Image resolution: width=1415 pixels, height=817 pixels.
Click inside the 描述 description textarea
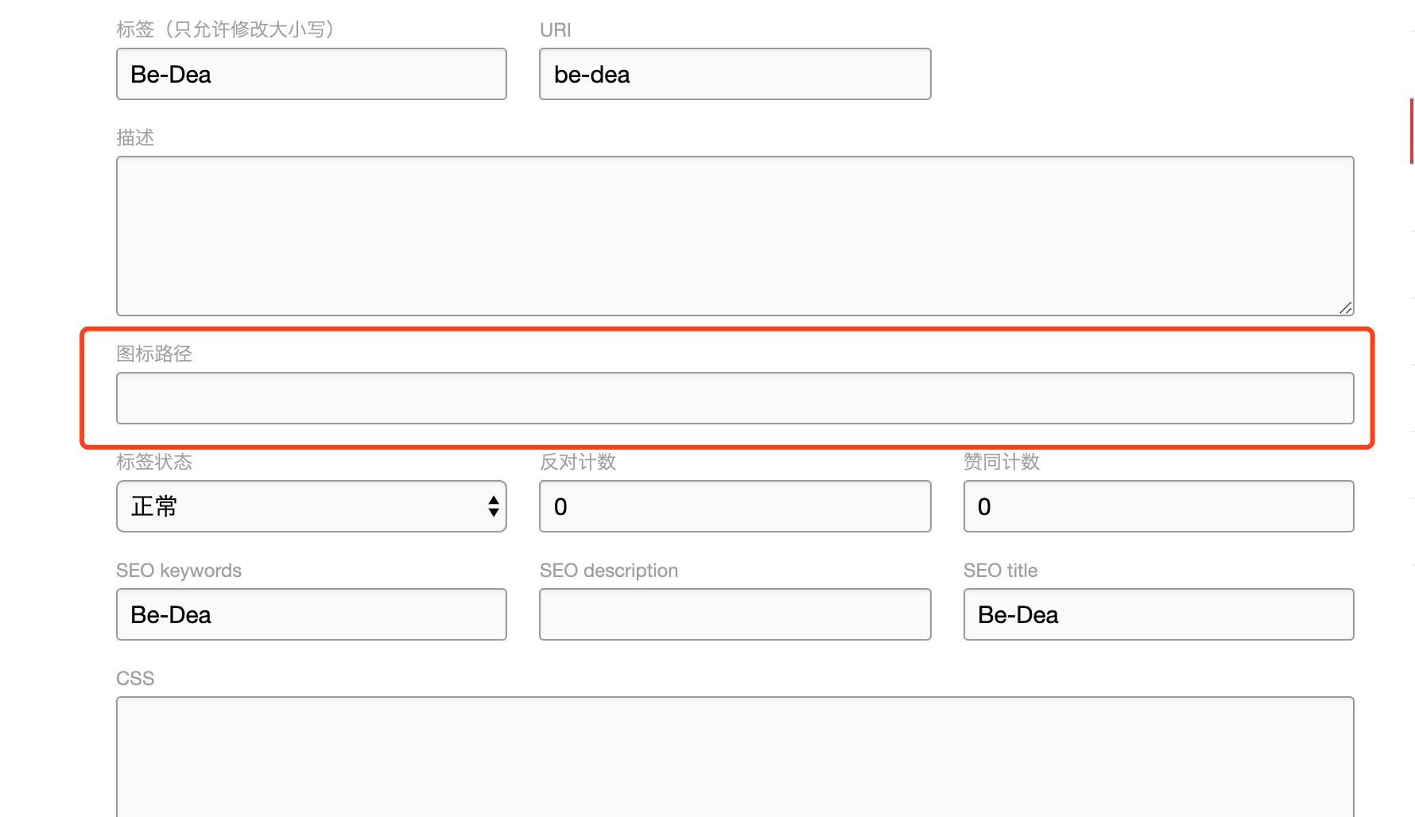[735, 235]
